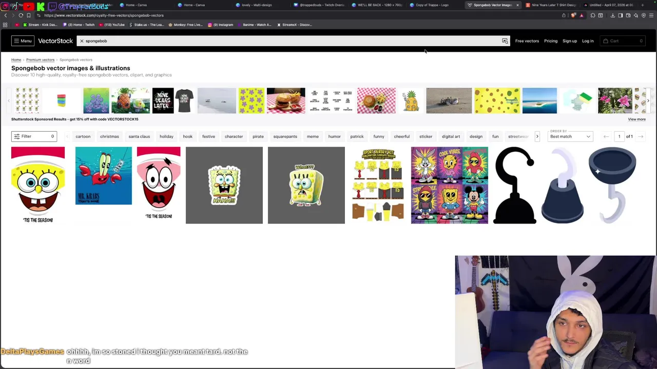Viewport: 657px width, 369px height.
Task: Select the cartoon tag chip
Action: pos(83,137)
